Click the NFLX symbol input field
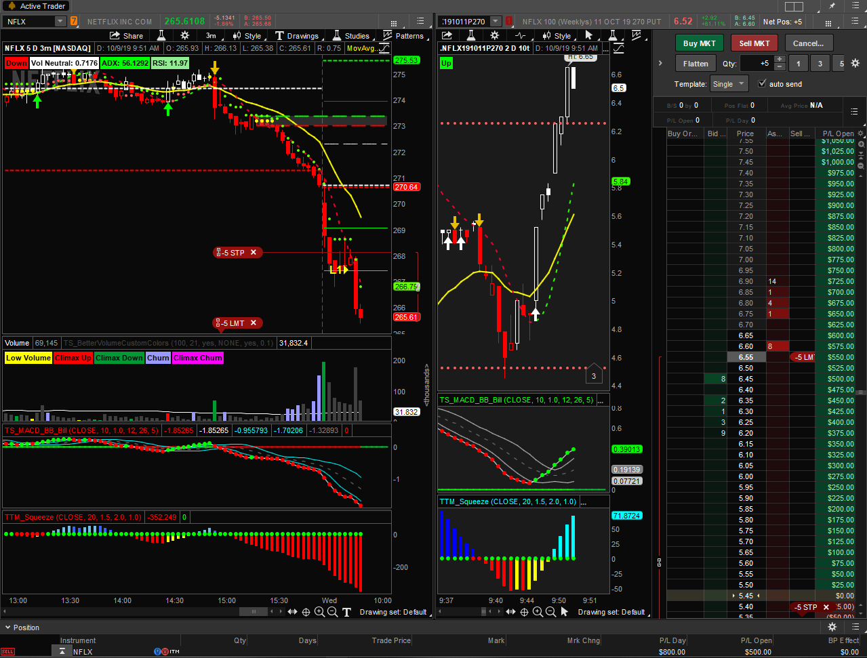867x658 pixels. pyautogui.click(x=29, y=22)
